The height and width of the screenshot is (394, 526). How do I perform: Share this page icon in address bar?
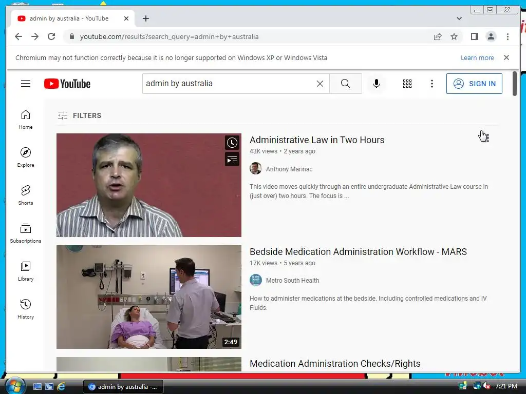[438, 37]
